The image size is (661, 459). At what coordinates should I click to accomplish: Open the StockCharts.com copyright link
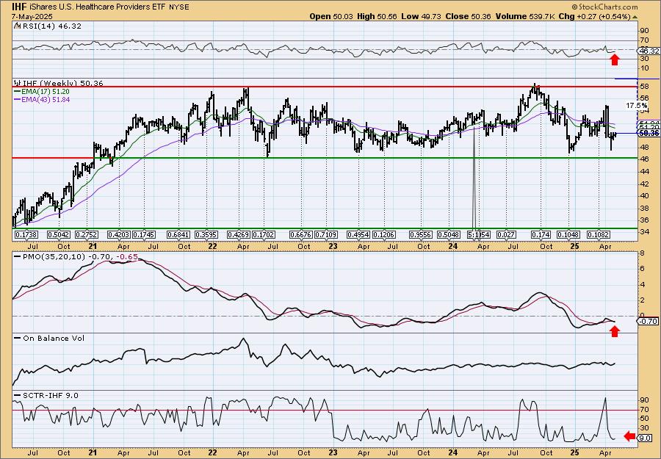click(604, 7)
